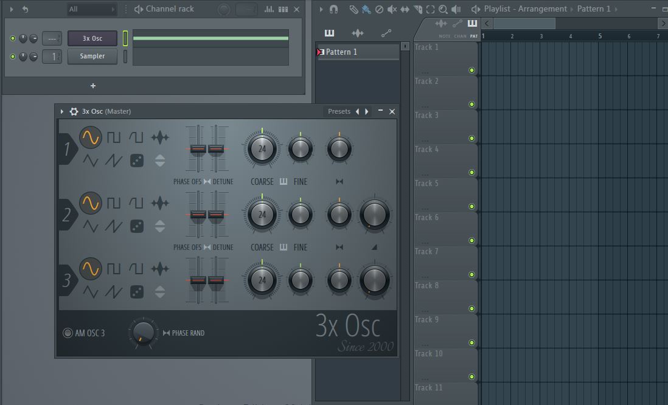Select the NOTE header tab

pos(444,36)
